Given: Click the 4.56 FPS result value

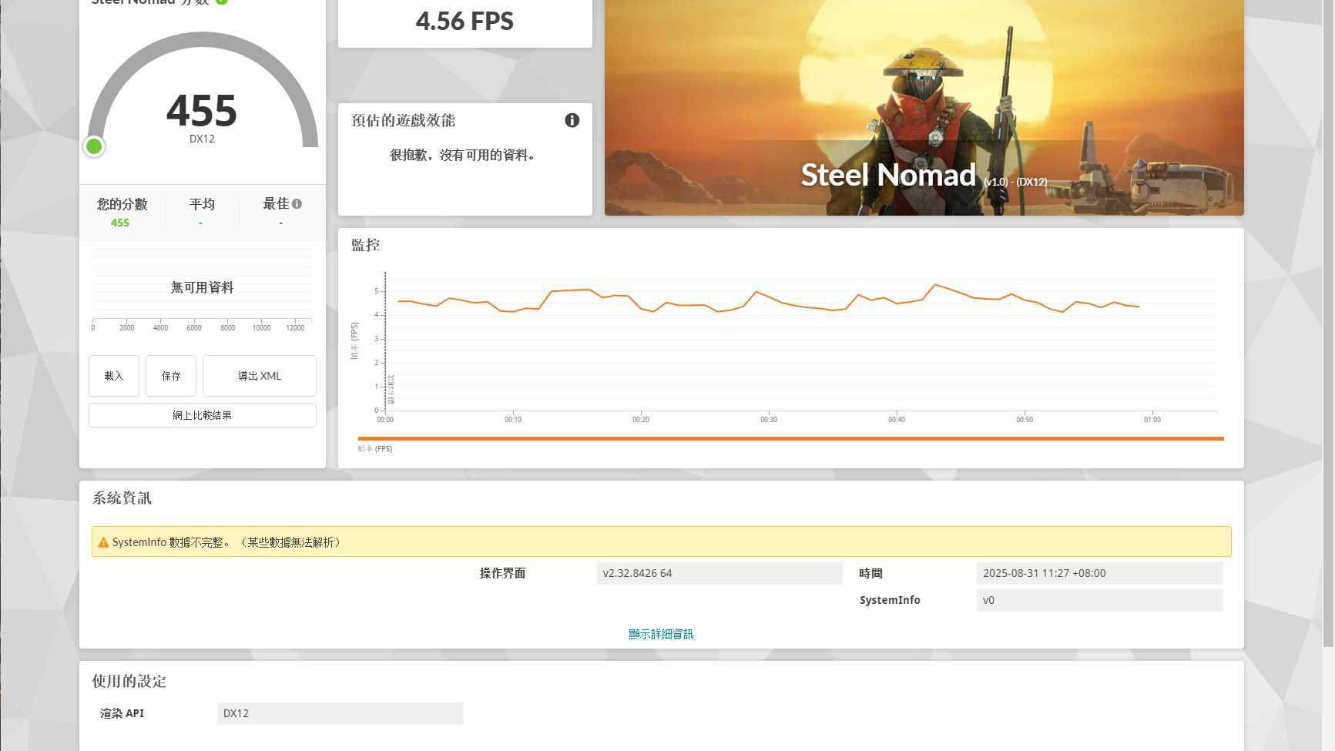Looking at the screenshot, I should pos(465,21).
